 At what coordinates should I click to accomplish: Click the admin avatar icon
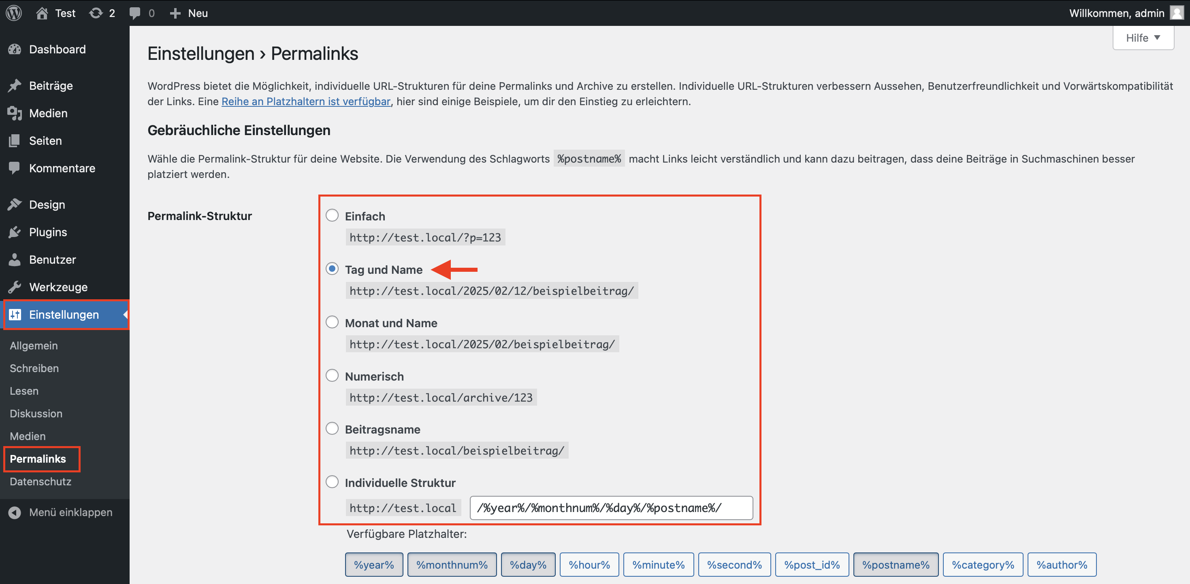coord(1177,13)
